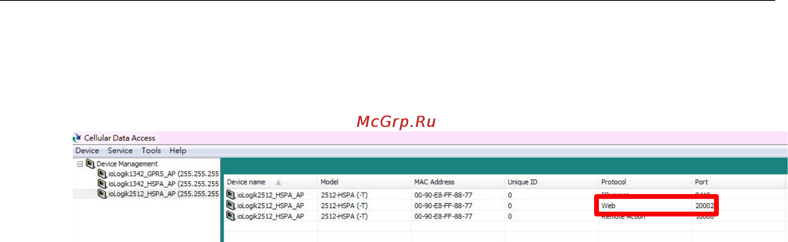Select ioLogik2512_HSPA_AP name in the Remote Action row
The image size is (788, 242).
(270, 216)
